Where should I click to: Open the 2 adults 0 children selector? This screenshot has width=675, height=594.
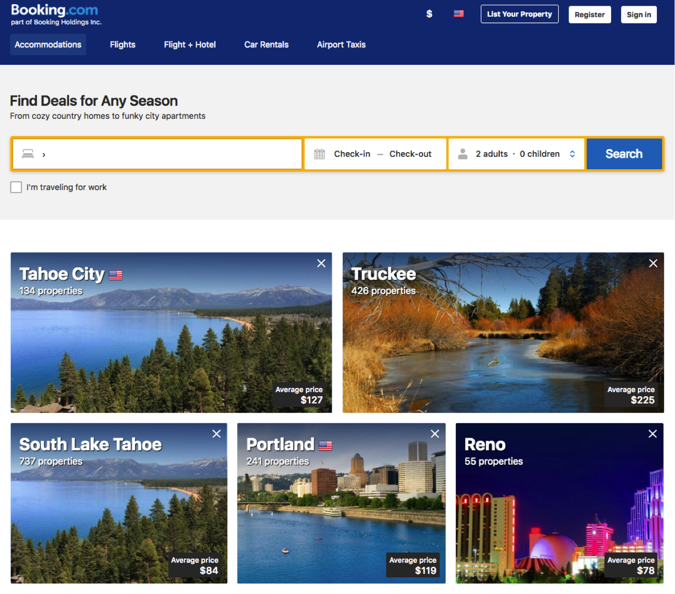pos(517,154)
